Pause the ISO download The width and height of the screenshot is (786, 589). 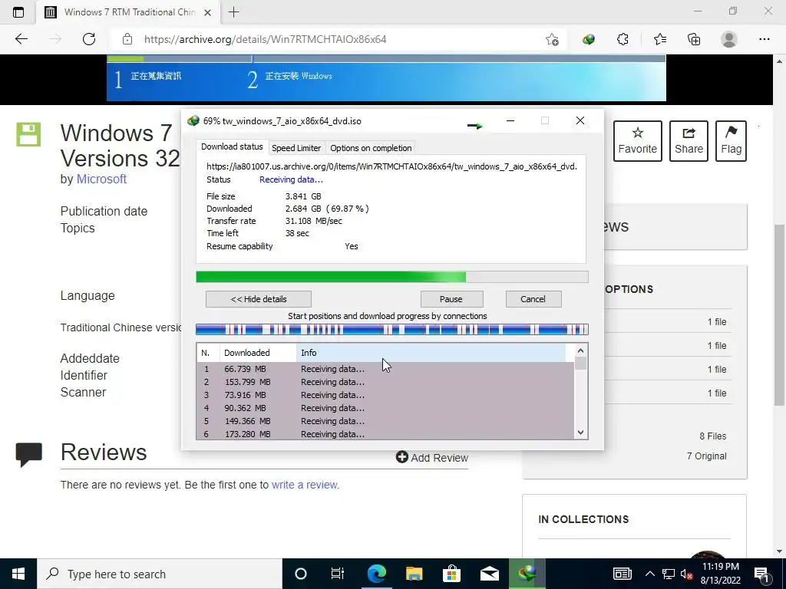click(451, 299)
